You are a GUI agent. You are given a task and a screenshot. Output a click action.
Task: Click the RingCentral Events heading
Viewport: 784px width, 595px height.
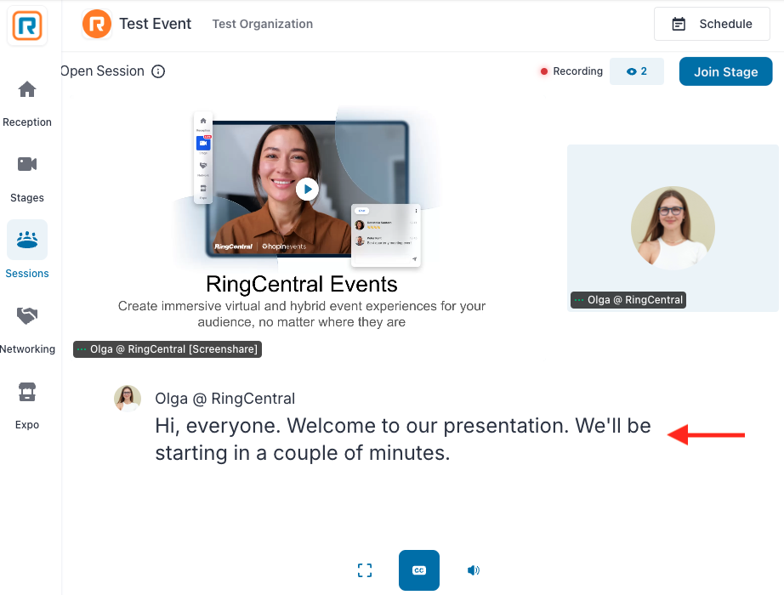[302, 284]
